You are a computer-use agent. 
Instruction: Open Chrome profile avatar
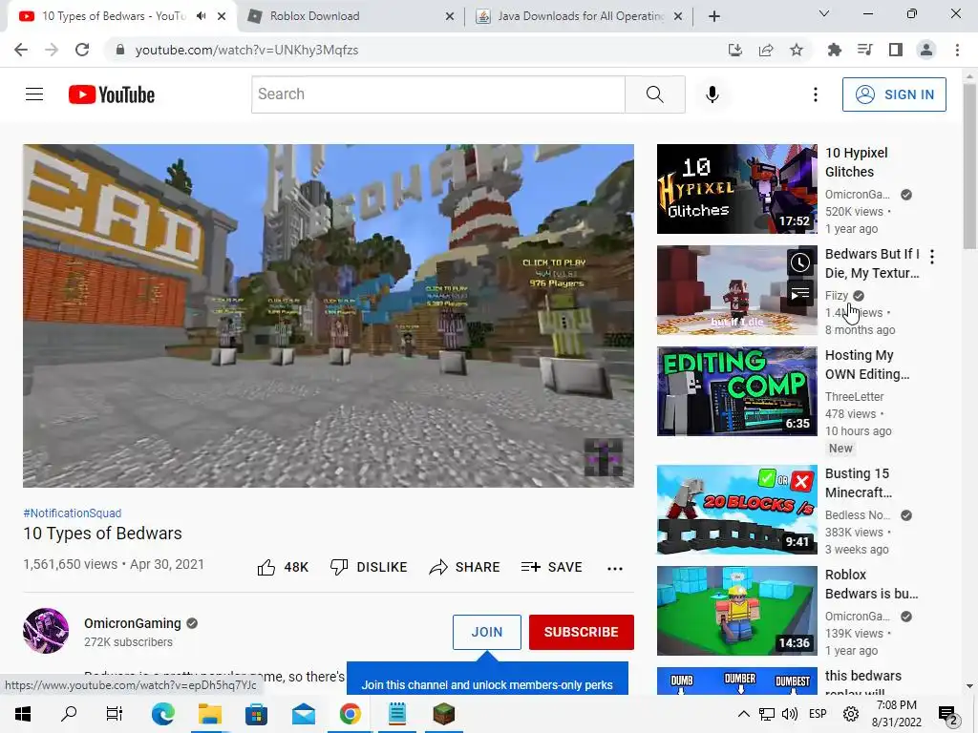[x=926, y=50]
